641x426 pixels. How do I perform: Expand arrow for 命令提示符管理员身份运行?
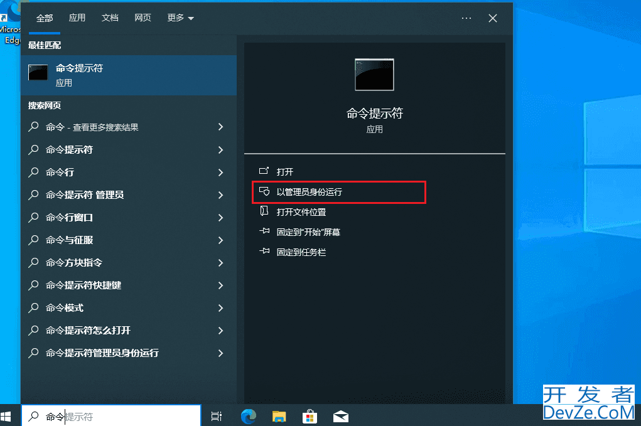221,353
